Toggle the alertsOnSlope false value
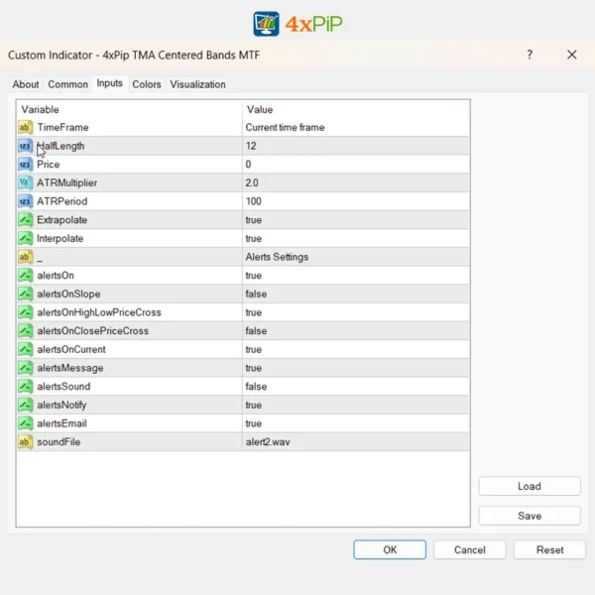 pos(256,295)
